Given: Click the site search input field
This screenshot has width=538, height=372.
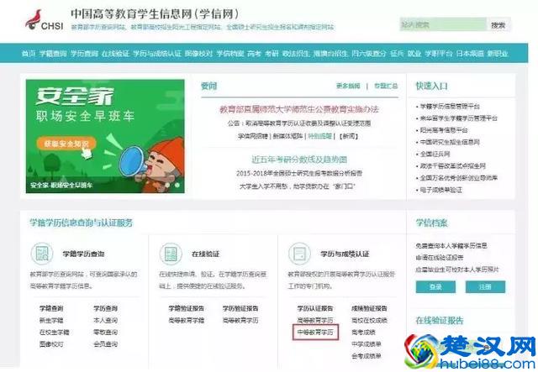Looking at the screenshot, I should (443, 24).
